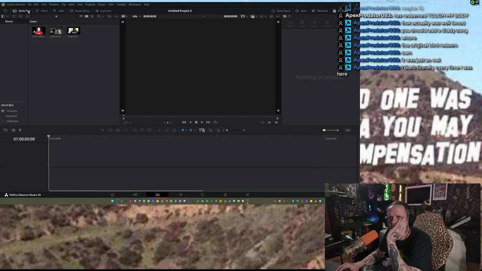482x271 pixels.
Task: Open the media pool search
Action: coord(99,16)
